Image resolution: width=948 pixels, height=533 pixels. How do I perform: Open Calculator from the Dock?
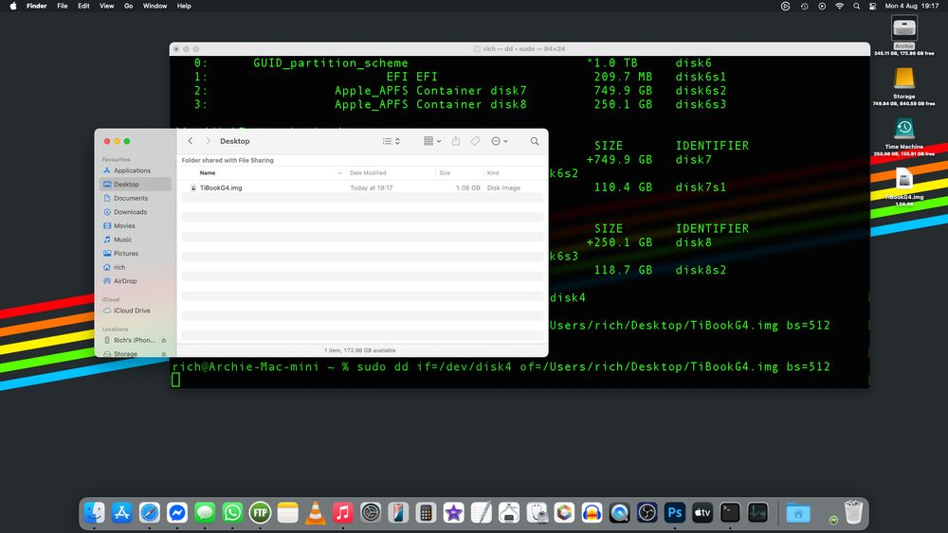click(426, 513)
